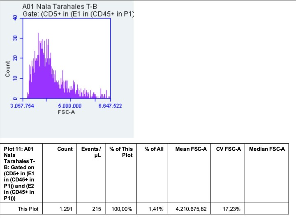Click the x-axis tick 5.000.000
The width and height of the screenshot is (296, 218).
(70, 106)
